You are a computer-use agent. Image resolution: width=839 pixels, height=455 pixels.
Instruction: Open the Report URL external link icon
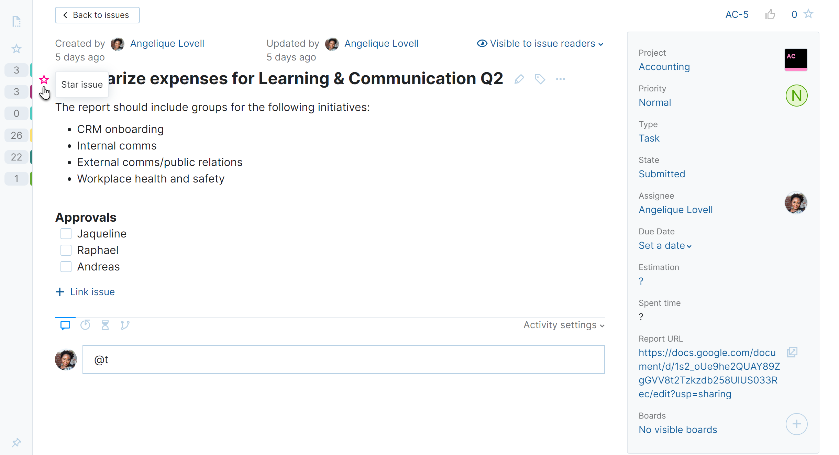tap(792, 352)
